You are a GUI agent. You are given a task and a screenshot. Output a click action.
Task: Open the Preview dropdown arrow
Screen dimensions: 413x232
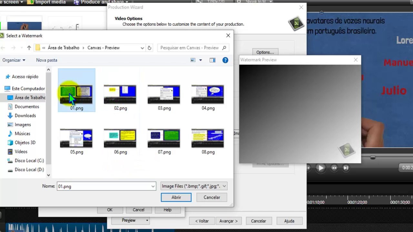147,220
